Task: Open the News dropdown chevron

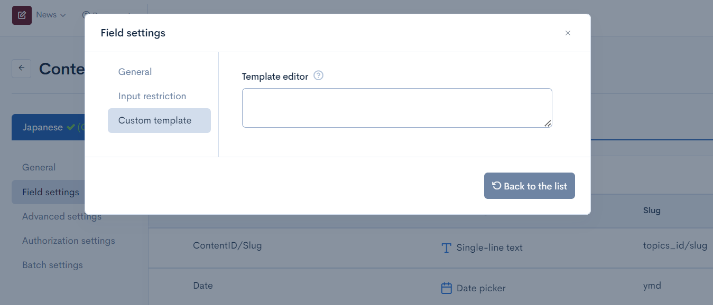Action: tap(63, 15)
